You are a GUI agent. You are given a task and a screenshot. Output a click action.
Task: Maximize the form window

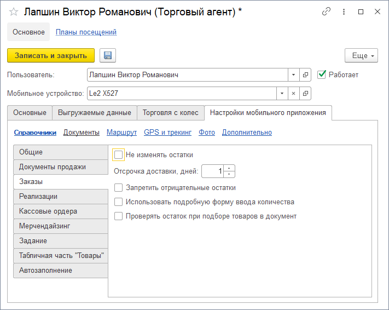(x=361, y=12)
